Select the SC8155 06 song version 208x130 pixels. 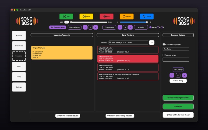[x=128, y=59]
